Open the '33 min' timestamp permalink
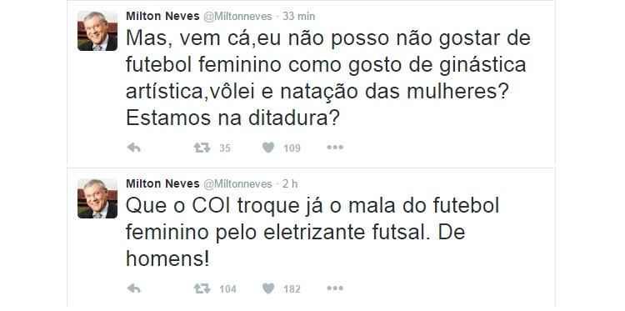This screenshot has width=625, height=311. pos(298,17)
